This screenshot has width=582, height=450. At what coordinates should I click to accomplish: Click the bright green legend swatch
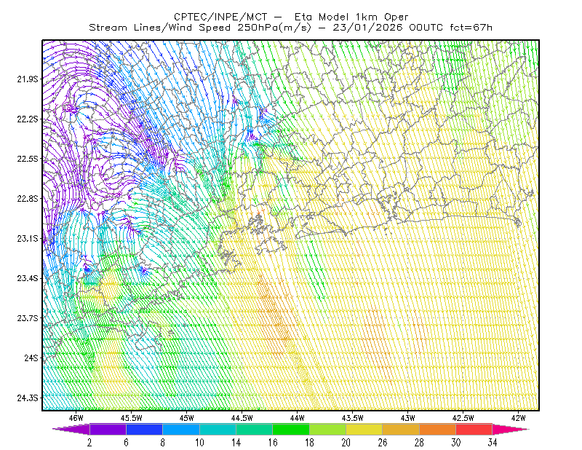(x=291, y=429)
